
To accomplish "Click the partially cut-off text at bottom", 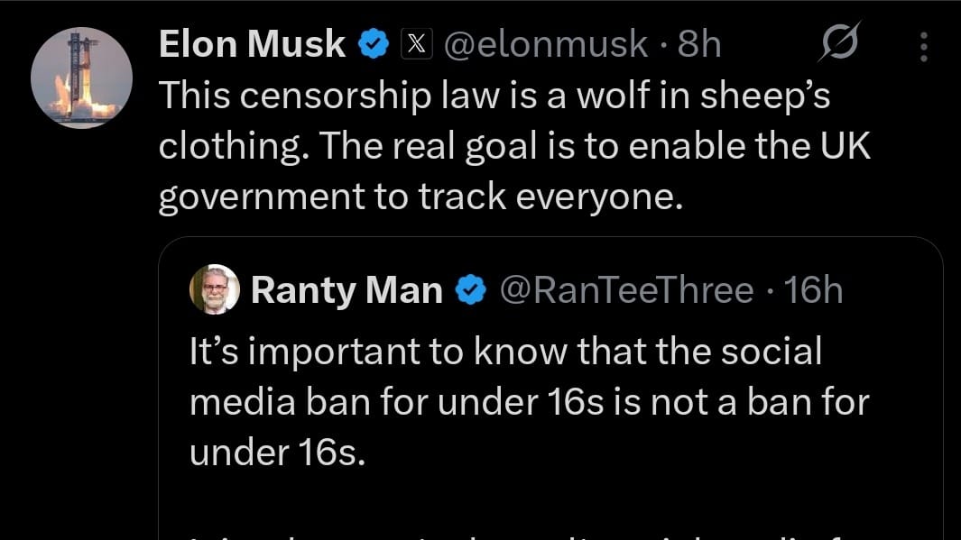I will 527,534.
